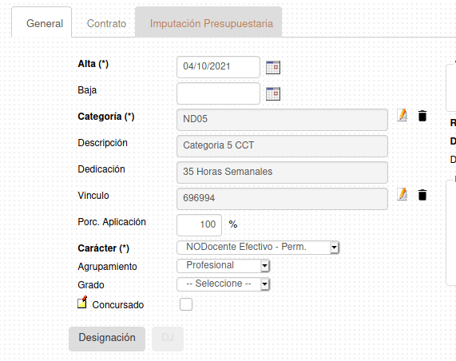Delete the Categoría using trash icon
The width and height of the screenshot is (456, 361).
(422, 116)
